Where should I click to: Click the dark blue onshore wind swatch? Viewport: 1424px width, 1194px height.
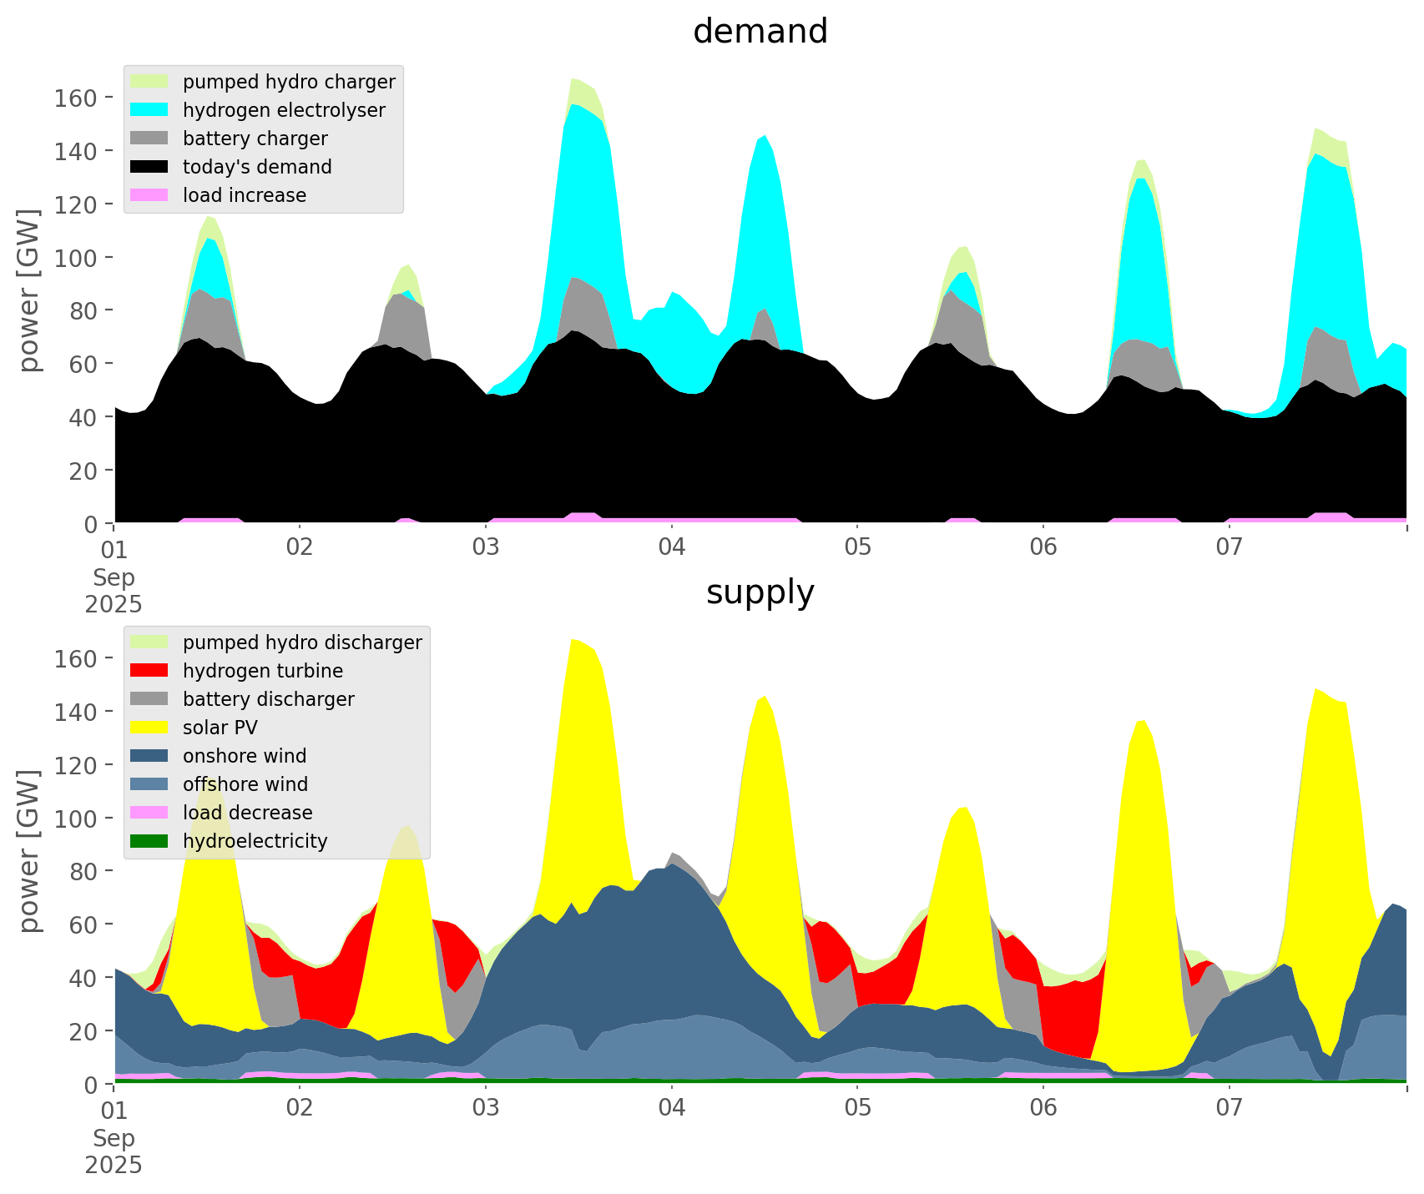click(150, 756)
